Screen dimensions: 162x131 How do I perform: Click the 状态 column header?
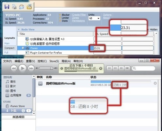(93, 77)
